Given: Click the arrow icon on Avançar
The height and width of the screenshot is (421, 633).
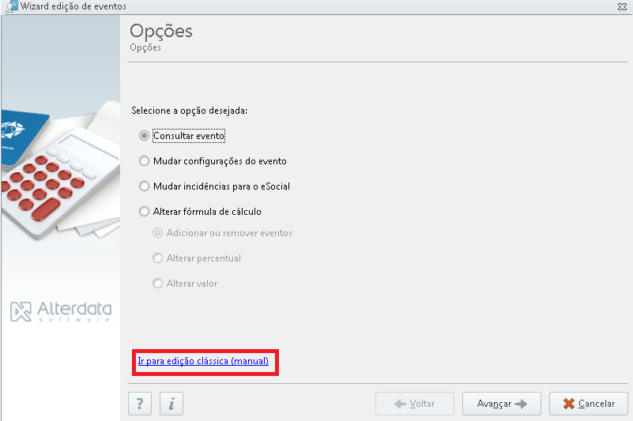Looking at the screenshot, I should pyautogui.click(x=521, y=404).
